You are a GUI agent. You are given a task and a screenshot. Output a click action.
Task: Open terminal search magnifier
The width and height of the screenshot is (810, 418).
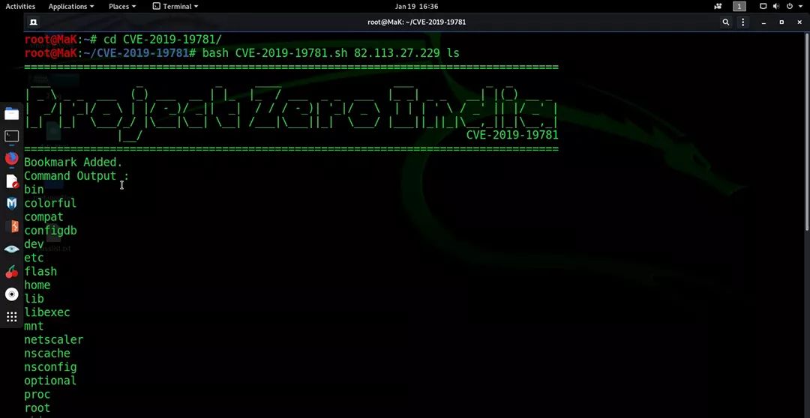[x=726, y=22]
